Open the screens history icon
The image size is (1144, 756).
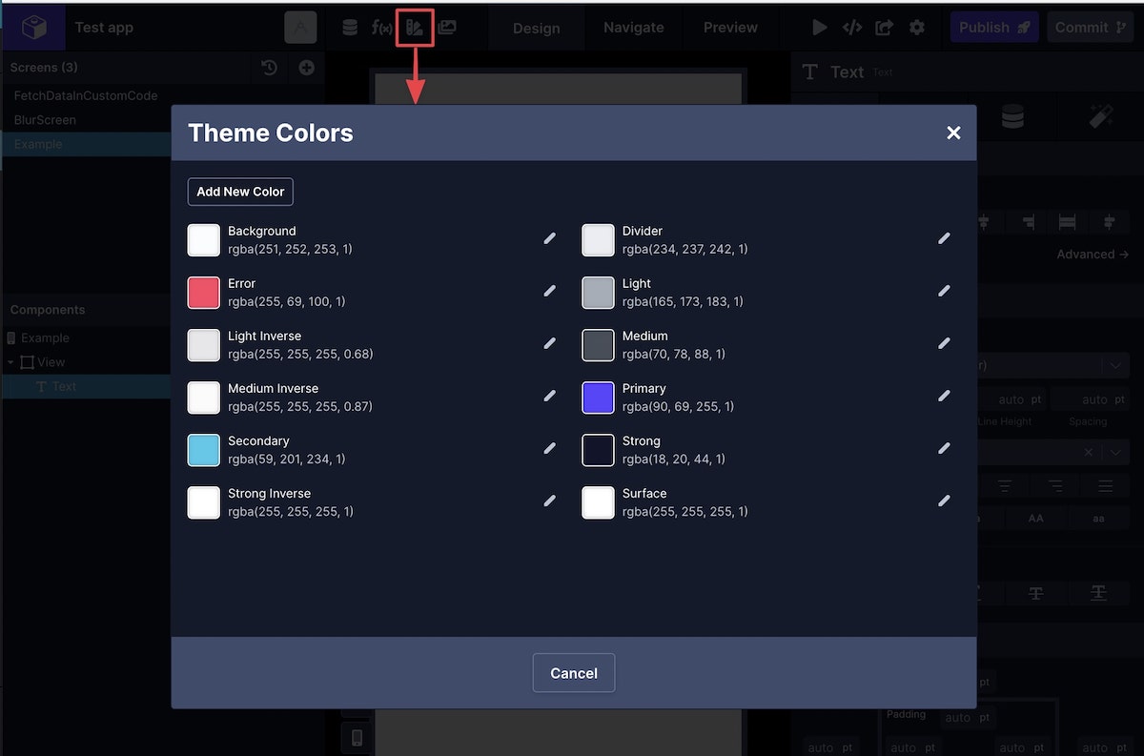click(270, 68)
